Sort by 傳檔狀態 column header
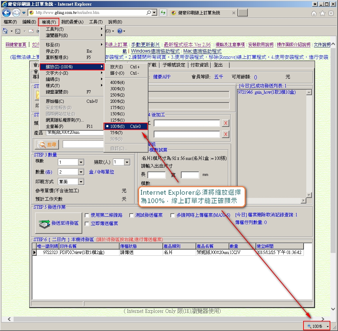 141,246
